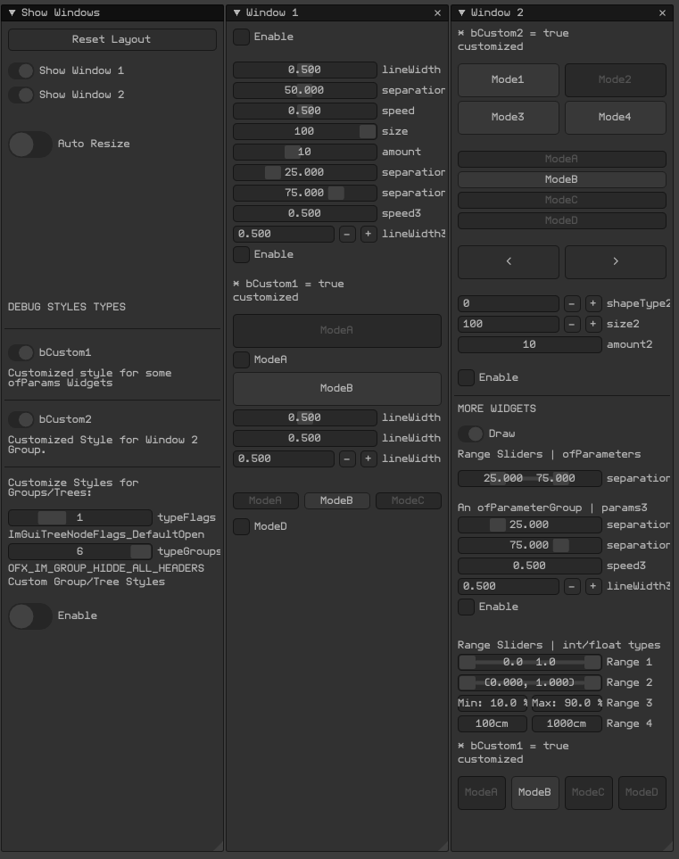The width and height of the screenshot is (679, 859).
Task: Decrease lineWidth3 with minus in Window 2
Action: [x=572, y=586]
